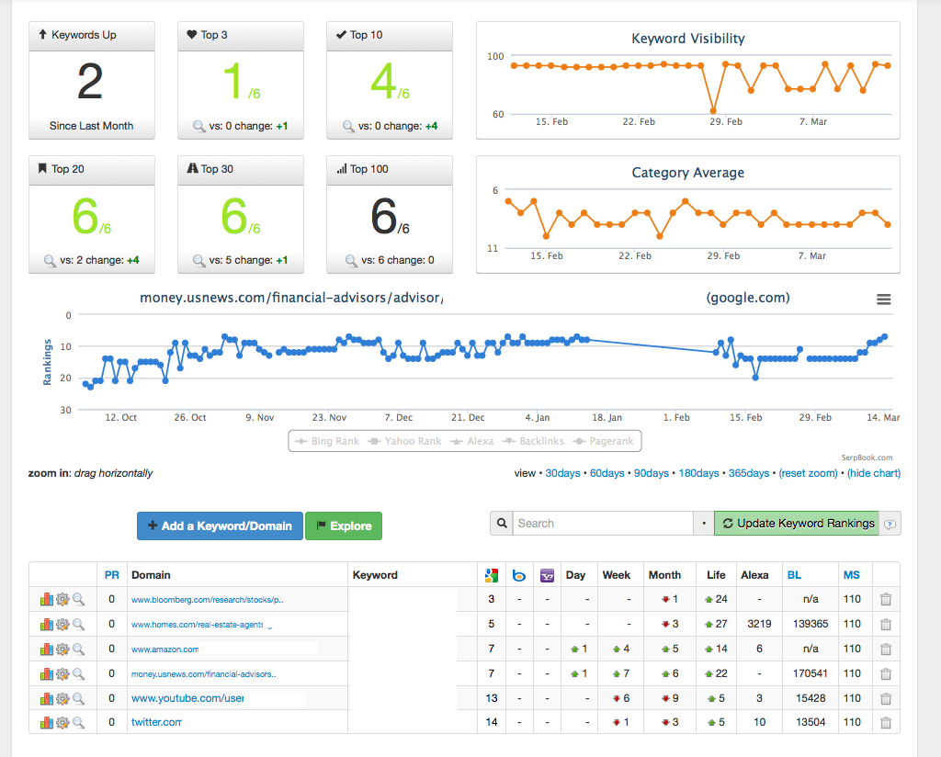Toggle the Backlinks series in the chart legend
Image resolution: width=941 pixels, height=757 pixels.
click(534, 441)
